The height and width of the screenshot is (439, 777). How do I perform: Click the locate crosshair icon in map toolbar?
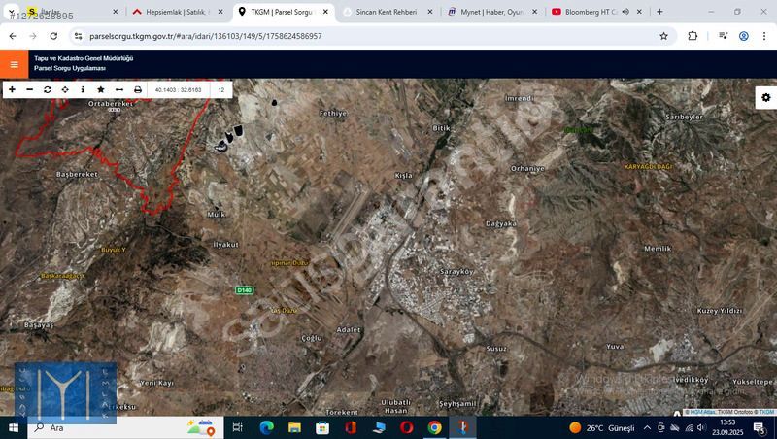(x=65, y=89)
